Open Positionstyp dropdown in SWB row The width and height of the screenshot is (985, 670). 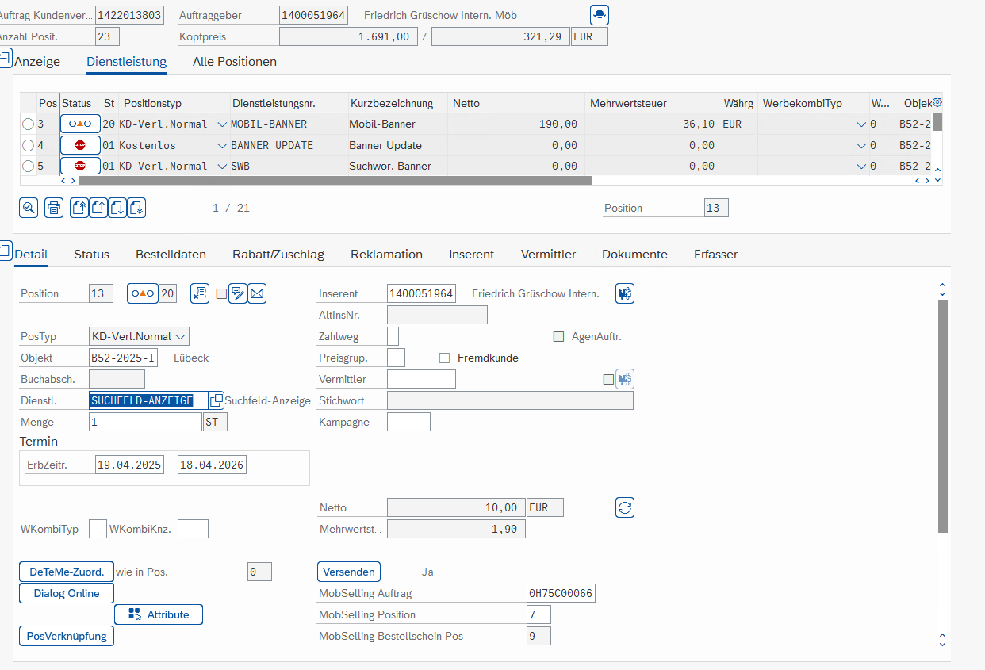[222, 167]
